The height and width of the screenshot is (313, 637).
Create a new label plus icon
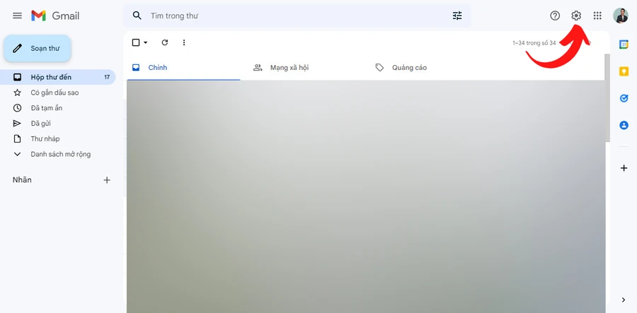pyautogui.click(x=107, y=180)
